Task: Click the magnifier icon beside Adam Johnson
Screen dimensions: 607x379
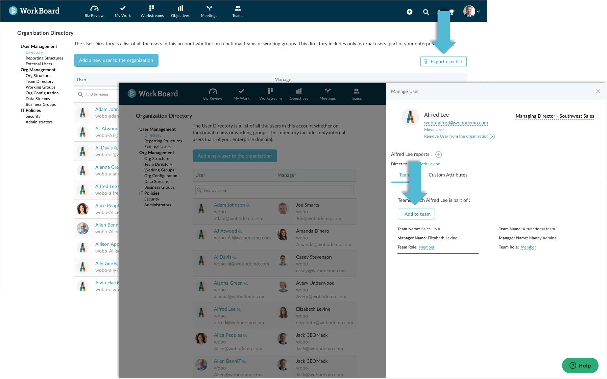Action: (x=248, y=206)
